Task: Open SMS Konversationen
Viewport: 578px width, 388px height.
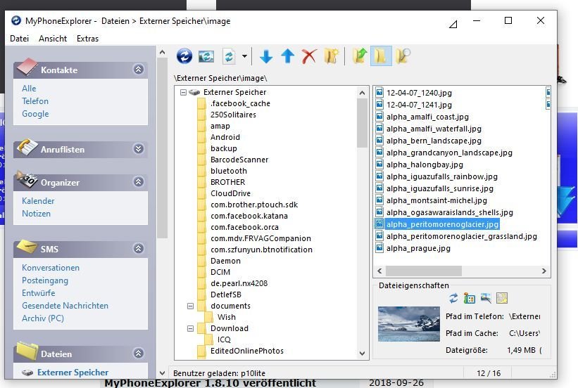Action: coord(51,268)
